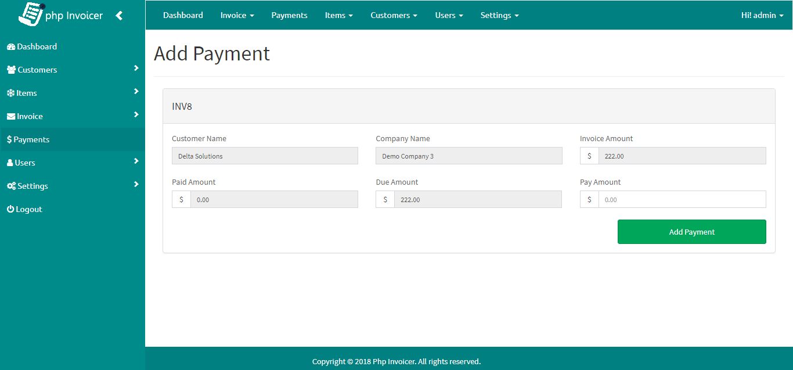Viewport: 793px width, 370px height.
Task: Click the dollar addon of Paid Amount
Action: [x=181, y=199]
